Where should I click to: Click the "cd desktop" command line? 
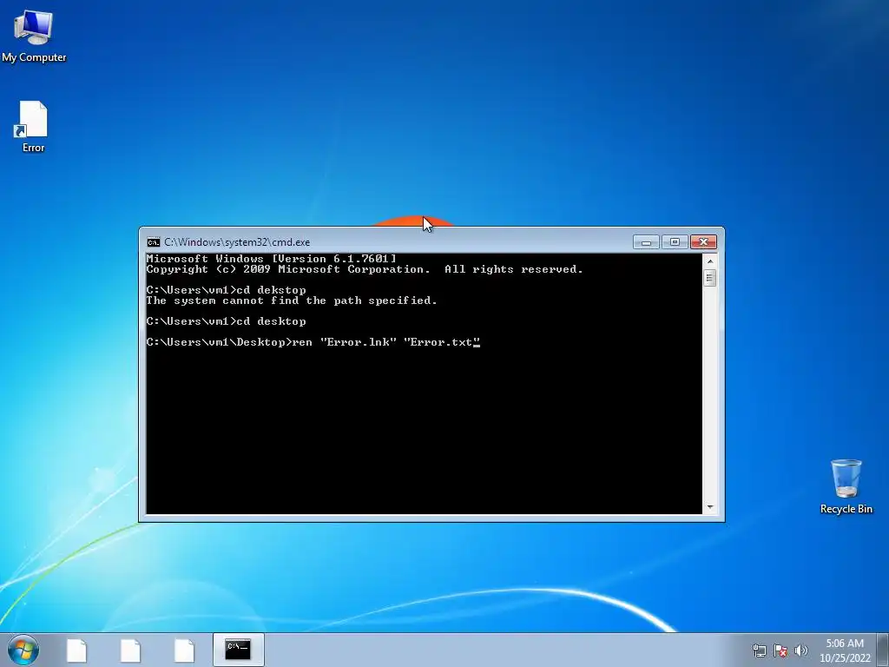(x=227, y=321)
